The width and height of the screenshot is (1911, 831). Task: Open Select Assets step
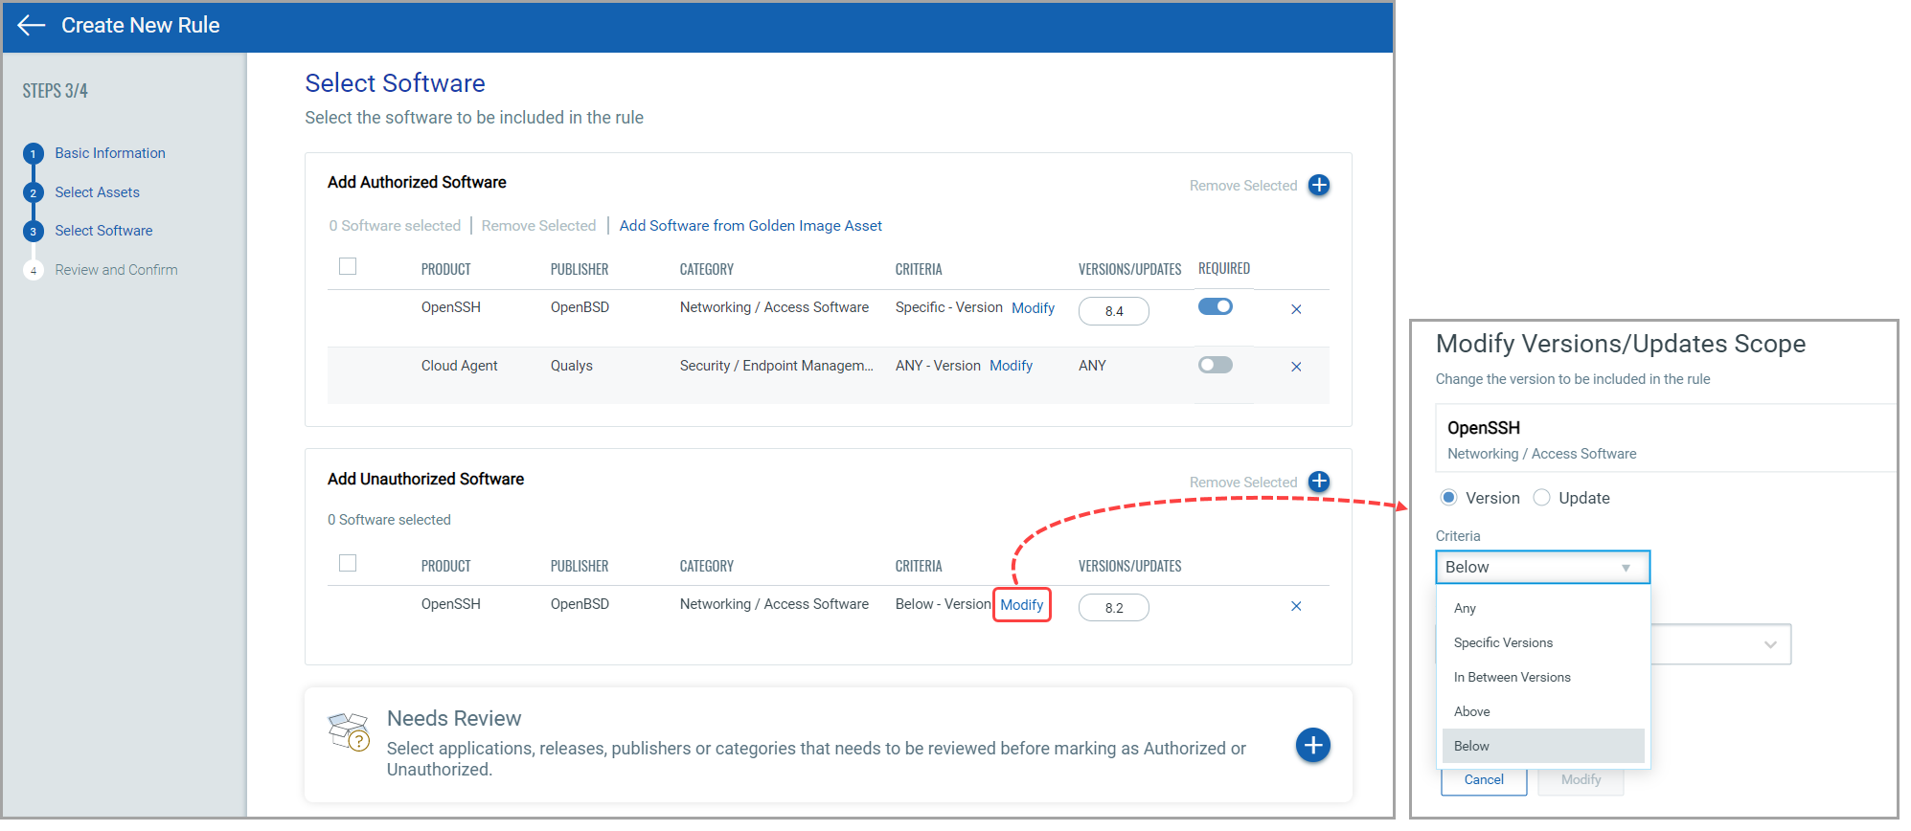tap(97, 192)
